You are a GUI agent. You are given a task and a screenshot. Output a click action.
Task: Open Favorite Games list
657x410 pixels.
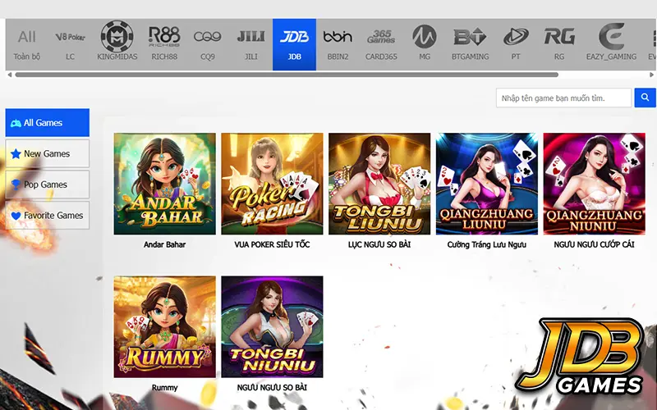click(48, 216)
